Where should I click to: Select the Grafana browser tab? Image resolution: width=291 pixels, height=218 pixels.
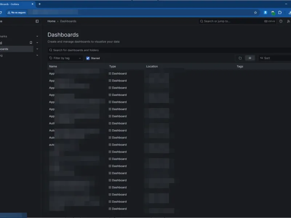coord(17,4)
